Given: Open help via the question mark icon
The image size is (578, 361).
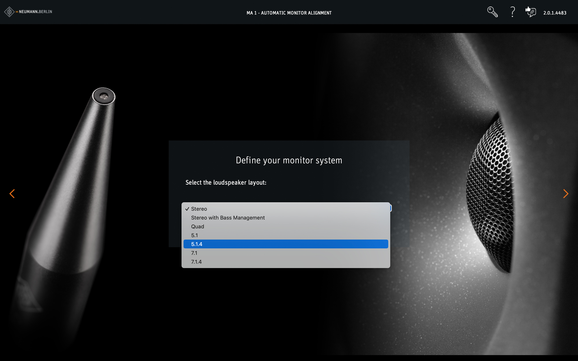Looking at the screenshot, I should pos(512,12).
